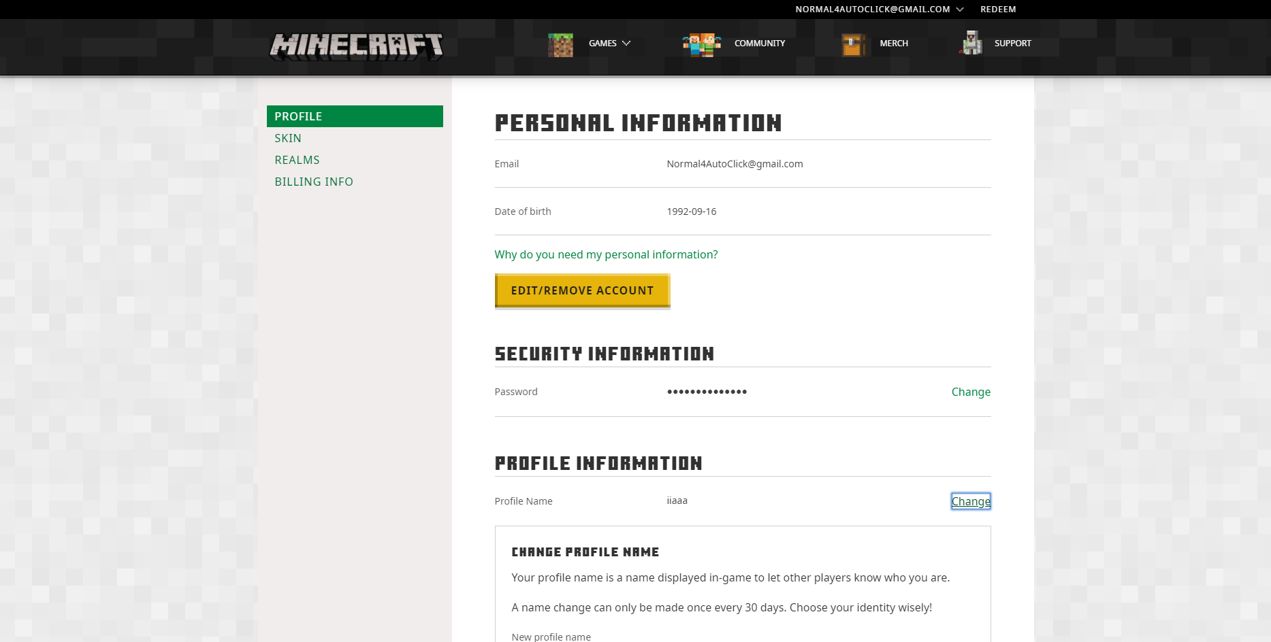The width and height of the screenshot is (1271, 642).
Task: Open the Community menu item
Action: pyautogui.click(x=760, y=44)
